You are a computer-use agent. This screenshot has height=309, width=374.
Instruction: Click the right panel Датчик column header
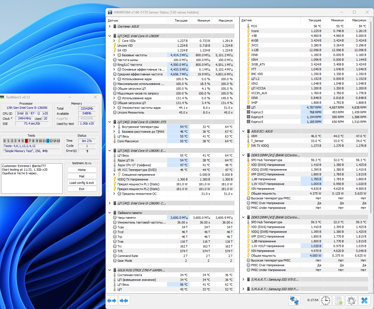pyautogui.click(x=270, y=20)
